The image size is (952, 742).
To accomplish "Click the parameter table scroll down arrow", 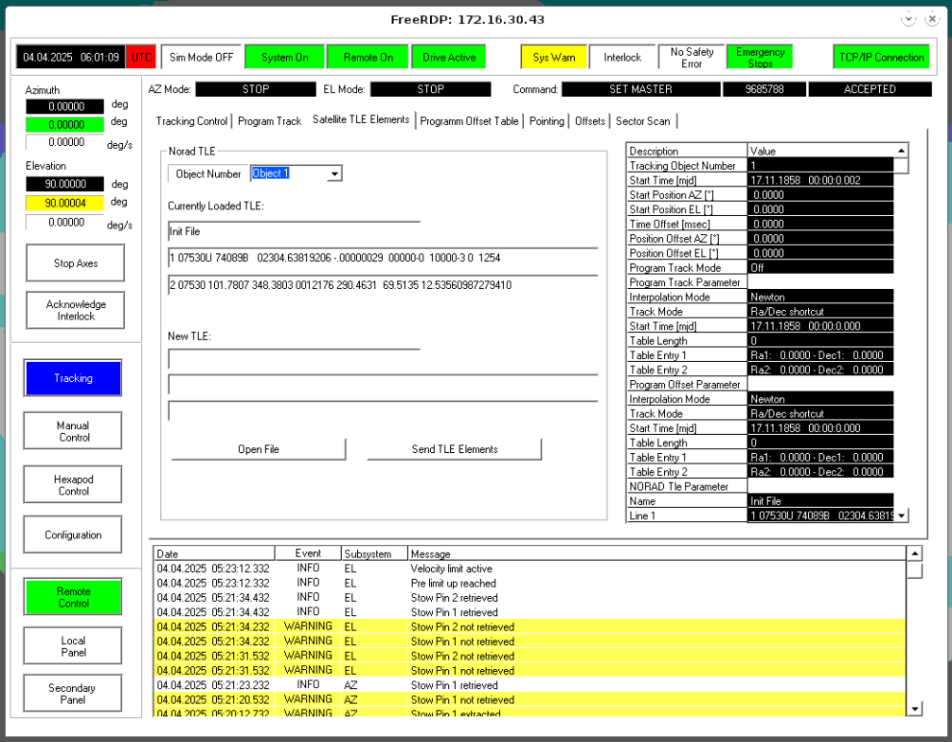I will tap(902, 516).
